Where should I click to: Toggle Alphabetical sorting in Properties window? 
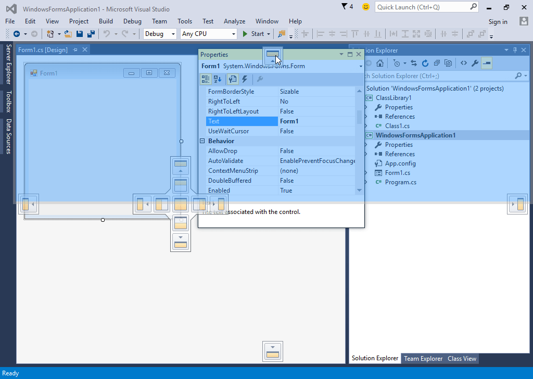pos(218,79)
